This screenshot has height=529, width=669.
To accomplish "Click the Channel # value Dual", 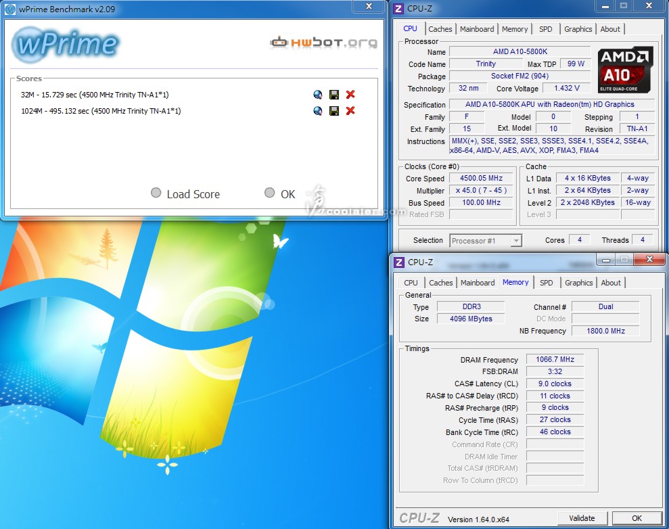I will pos(605,306).
